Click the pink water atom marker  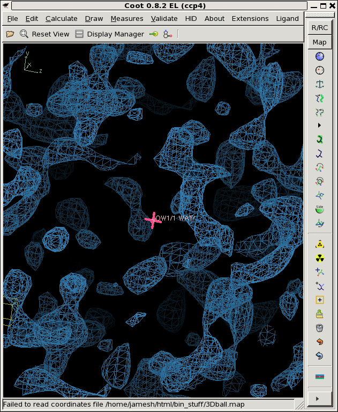point(153,220)
